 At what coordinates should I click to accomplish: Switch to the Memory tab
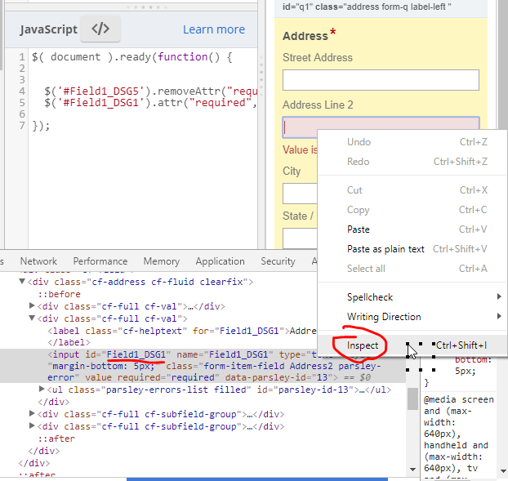pyautogui.click(x=161, y=261)
